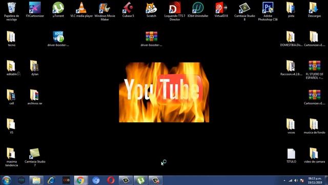Select the IObit Uninstaller shortcut

[x=198, y=8]
